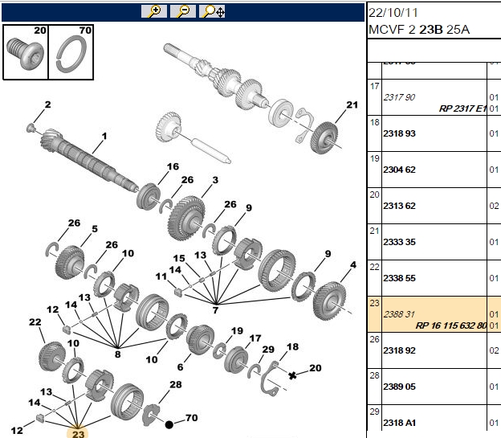Image resolution: width=501 pixels, height=438 pixels.
Task: Click the zoom out magnifier icon
Action: [183, 11]
